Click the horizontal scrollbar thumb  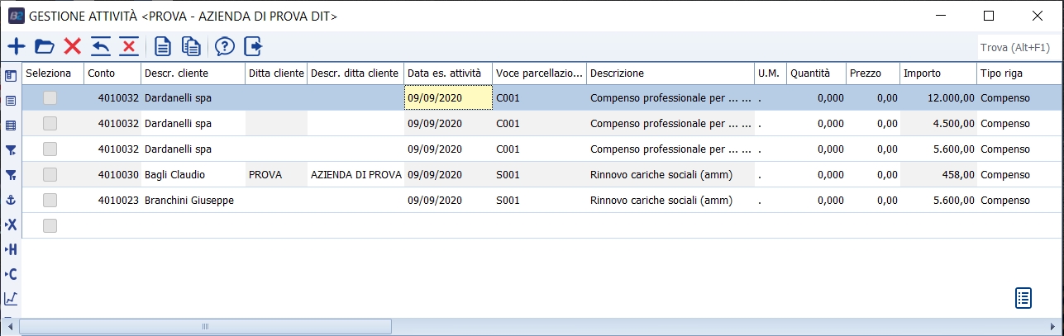click(x=205, y=328)
